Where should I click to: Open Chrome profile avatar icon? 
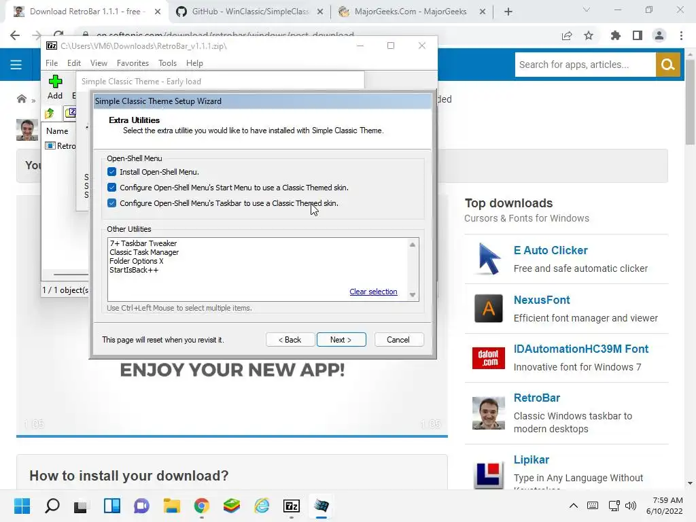(x=659, y=36)
